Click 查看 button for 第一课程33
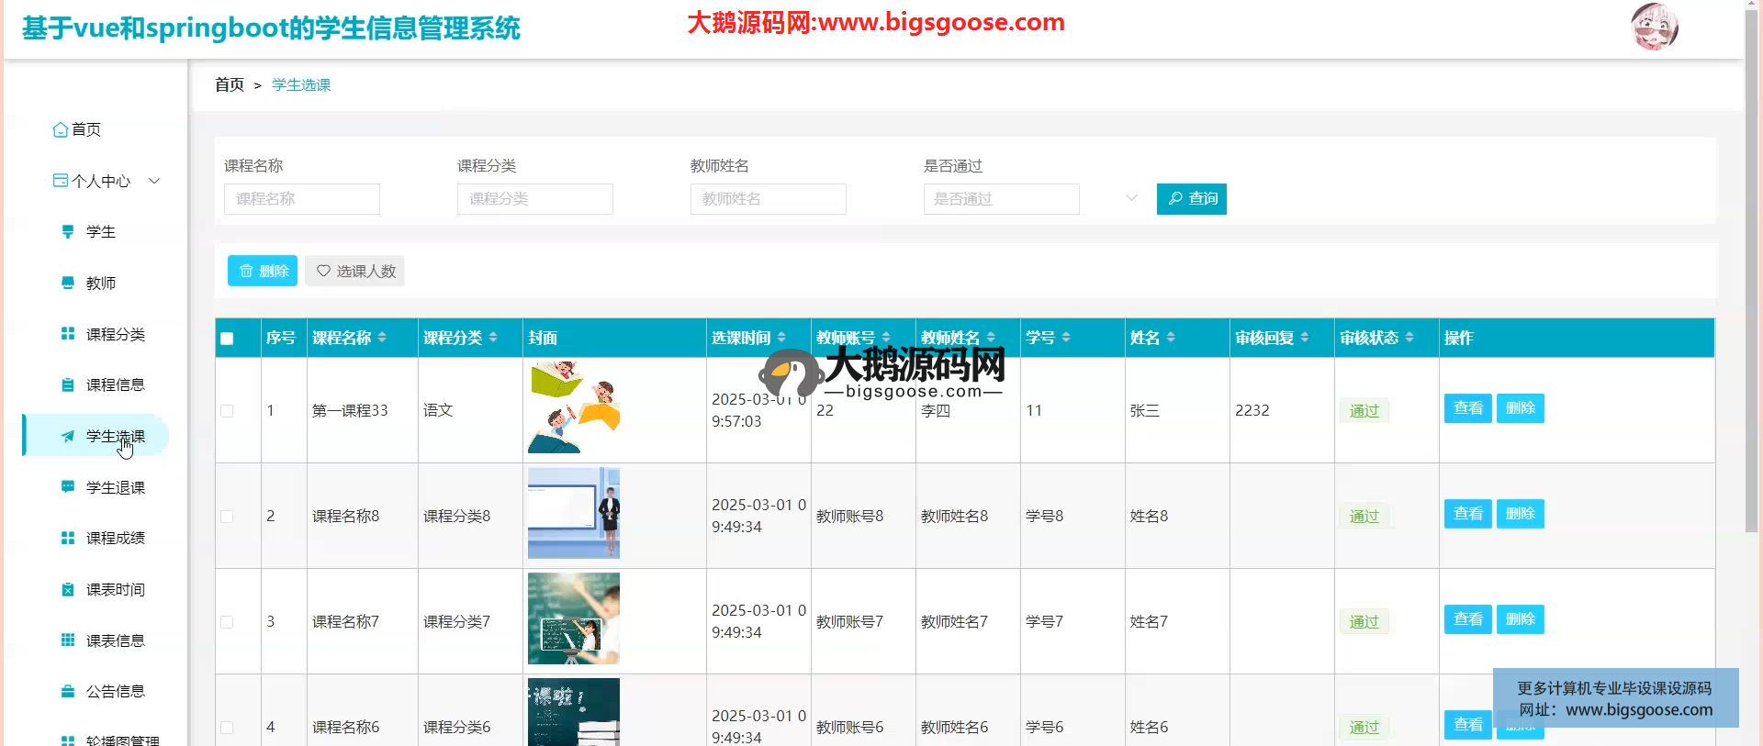Image resolution: width=1763 pixels, height=746 pixels. [1467, 408]
